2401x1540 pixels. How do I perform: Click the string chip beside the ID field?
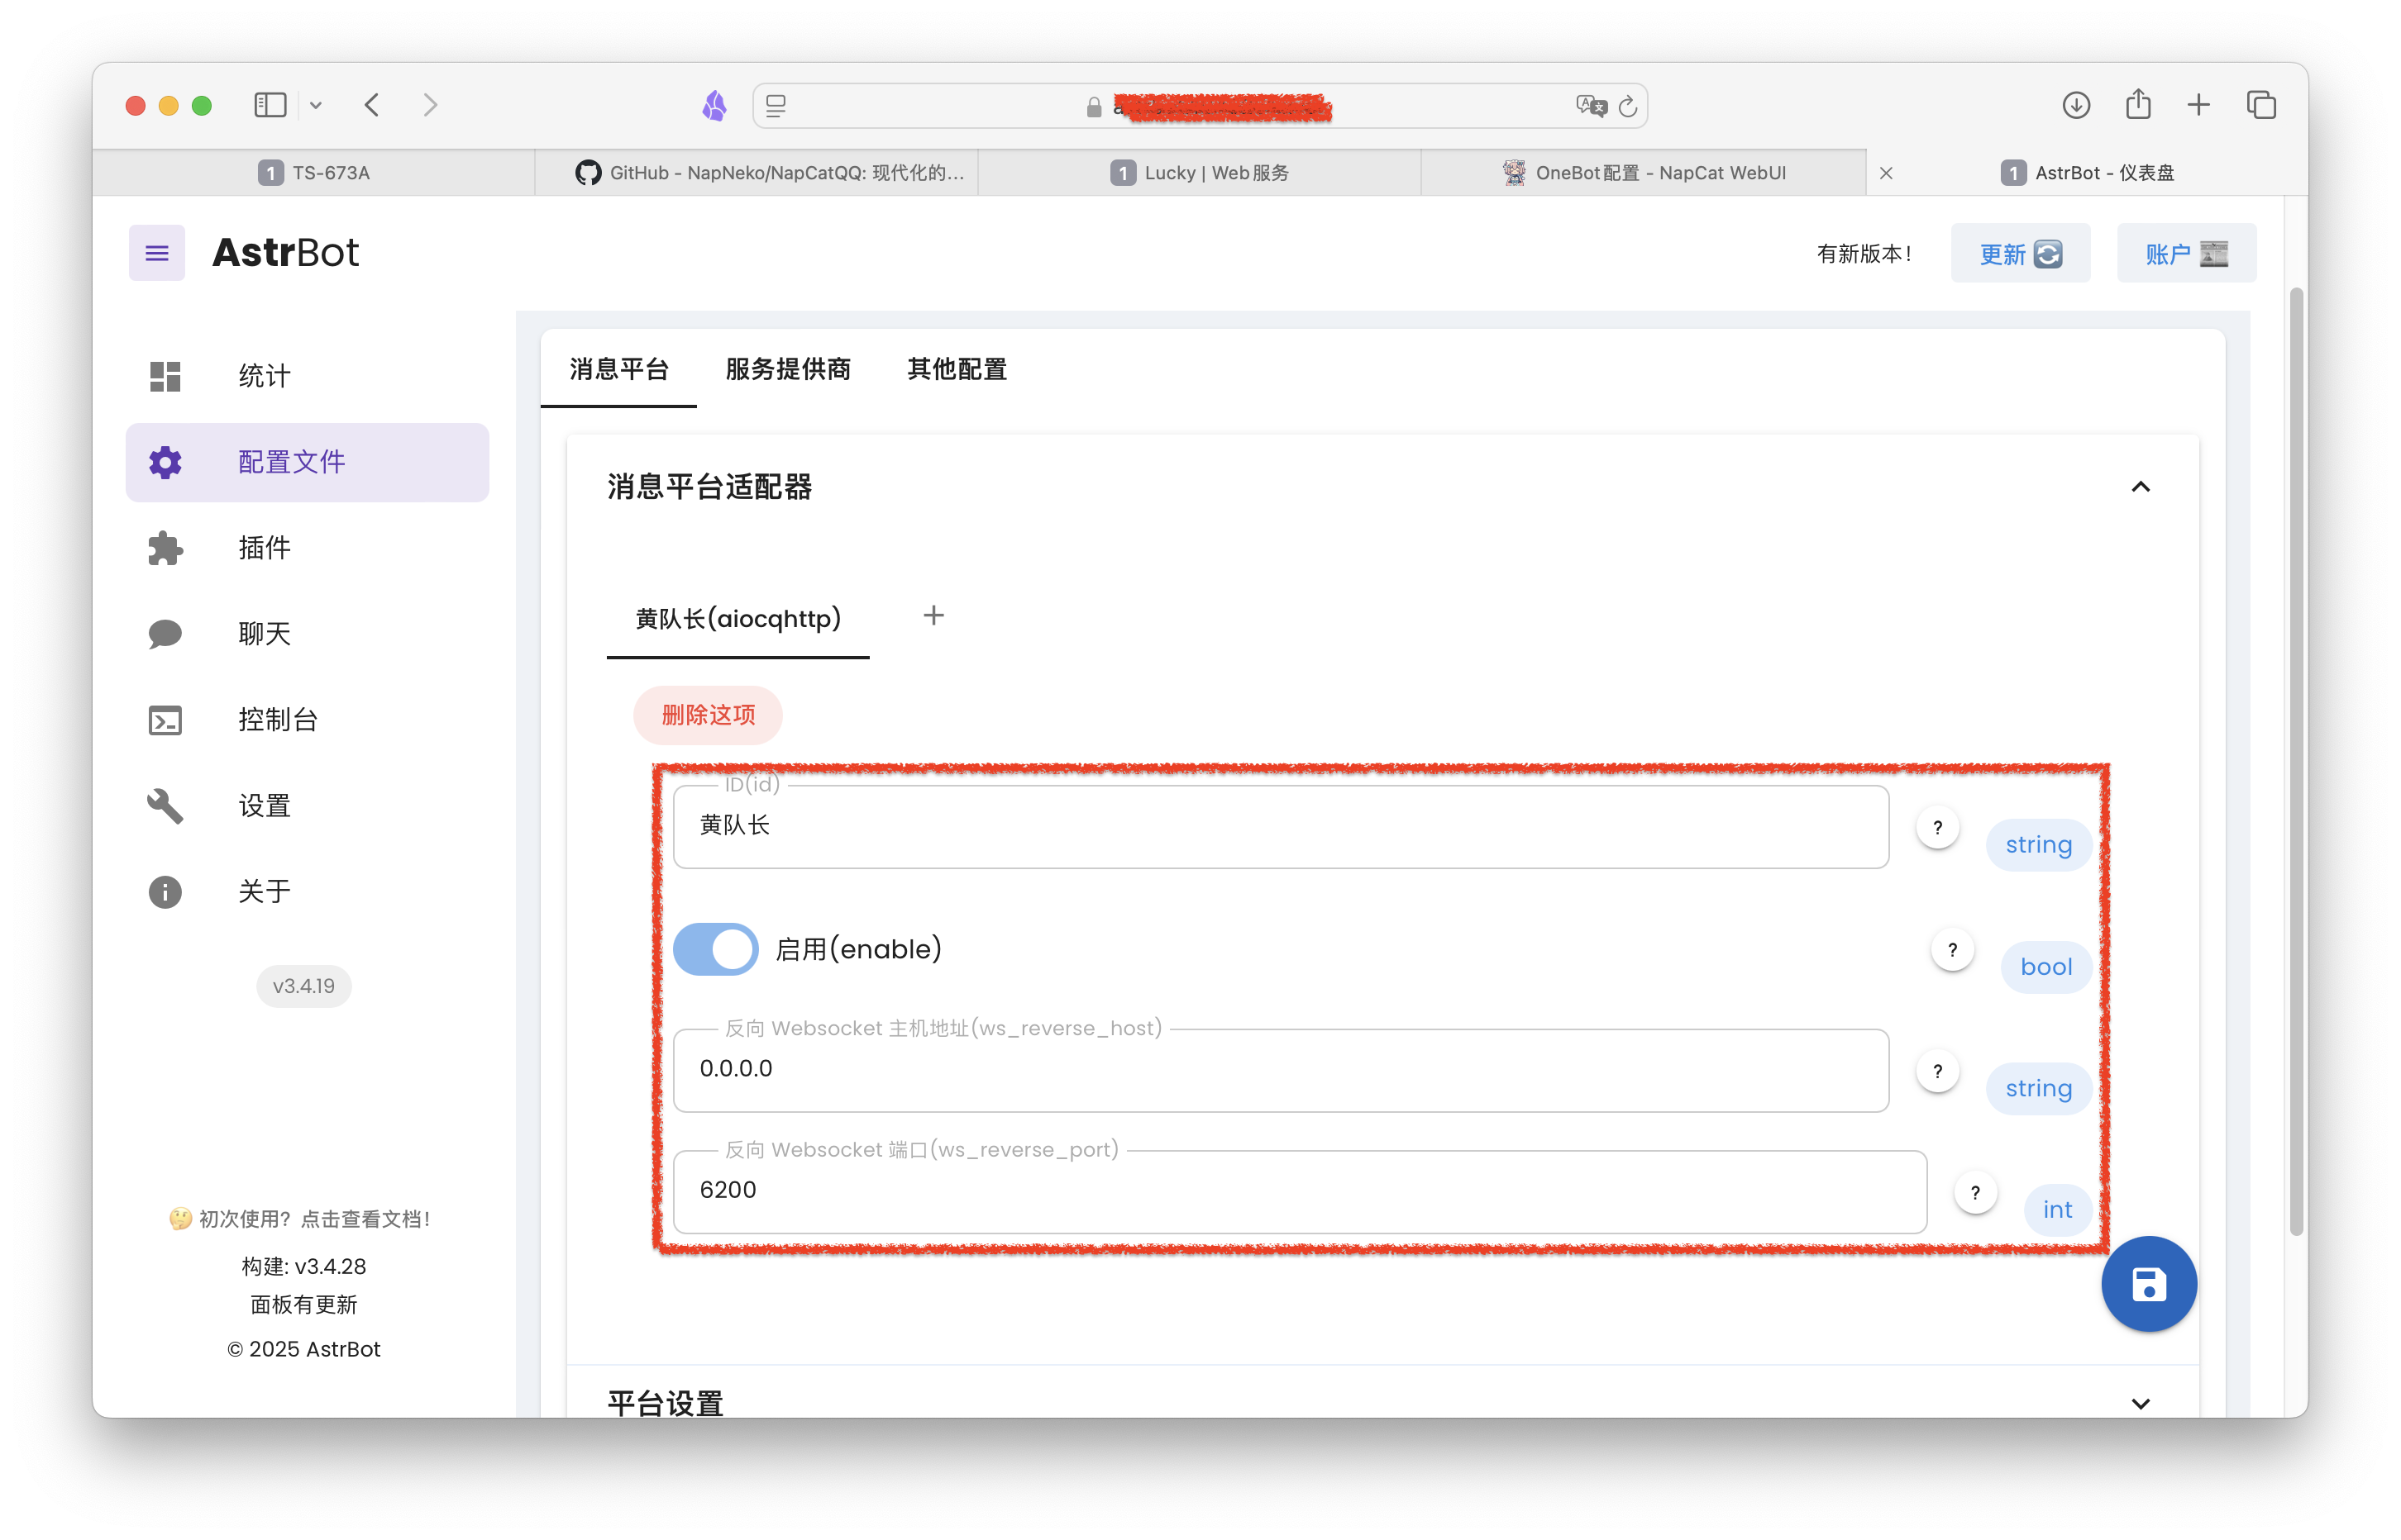tap(2038, 845)
